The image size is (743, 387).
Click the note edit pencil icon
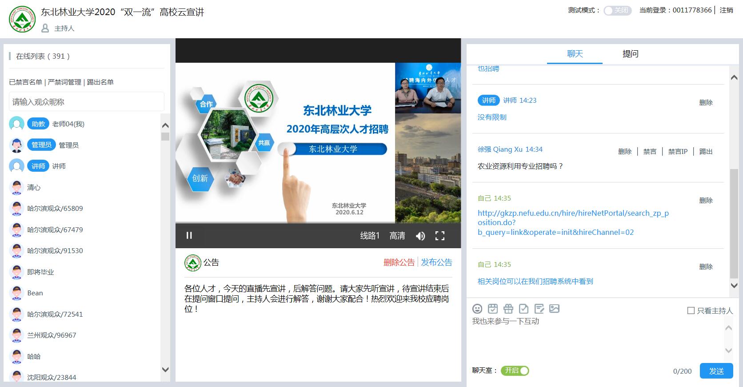(539, 309)
